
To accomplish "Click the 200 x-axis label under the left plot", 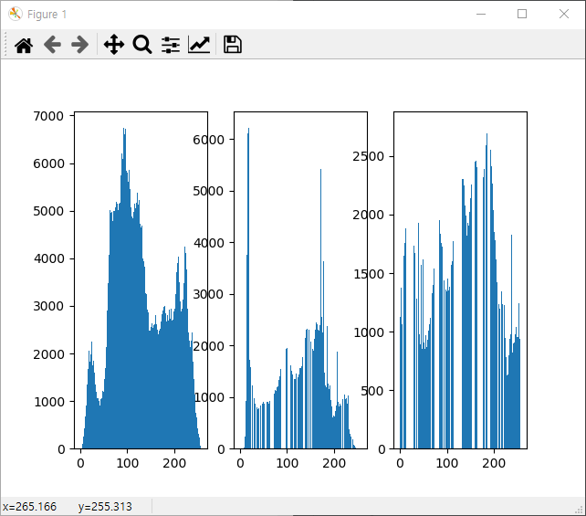I will pyautogui.click(x=174, y=463).
